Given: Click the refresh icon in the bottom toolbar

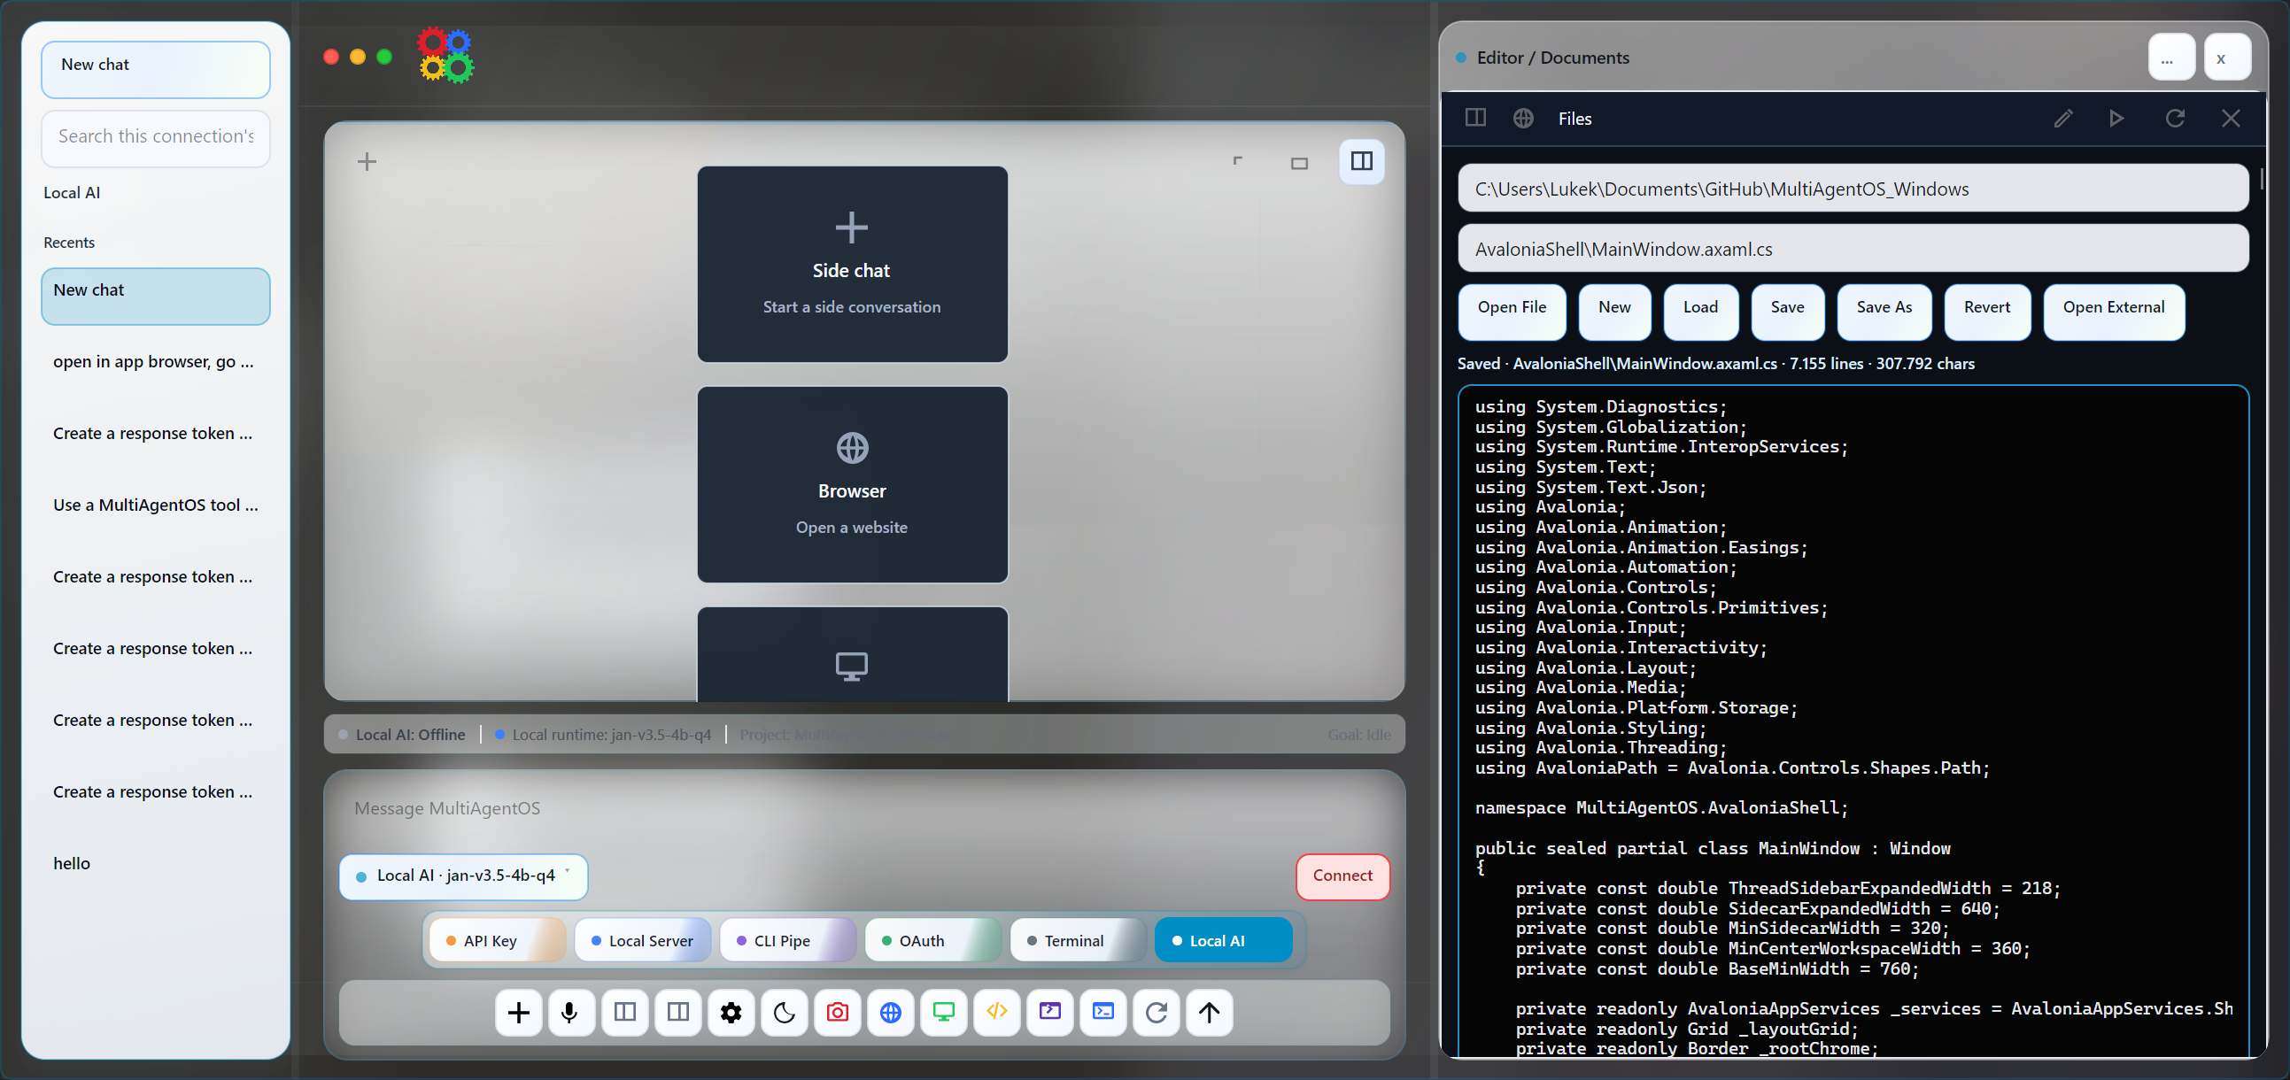Looking at the screenshot, I should 1157,1012.
